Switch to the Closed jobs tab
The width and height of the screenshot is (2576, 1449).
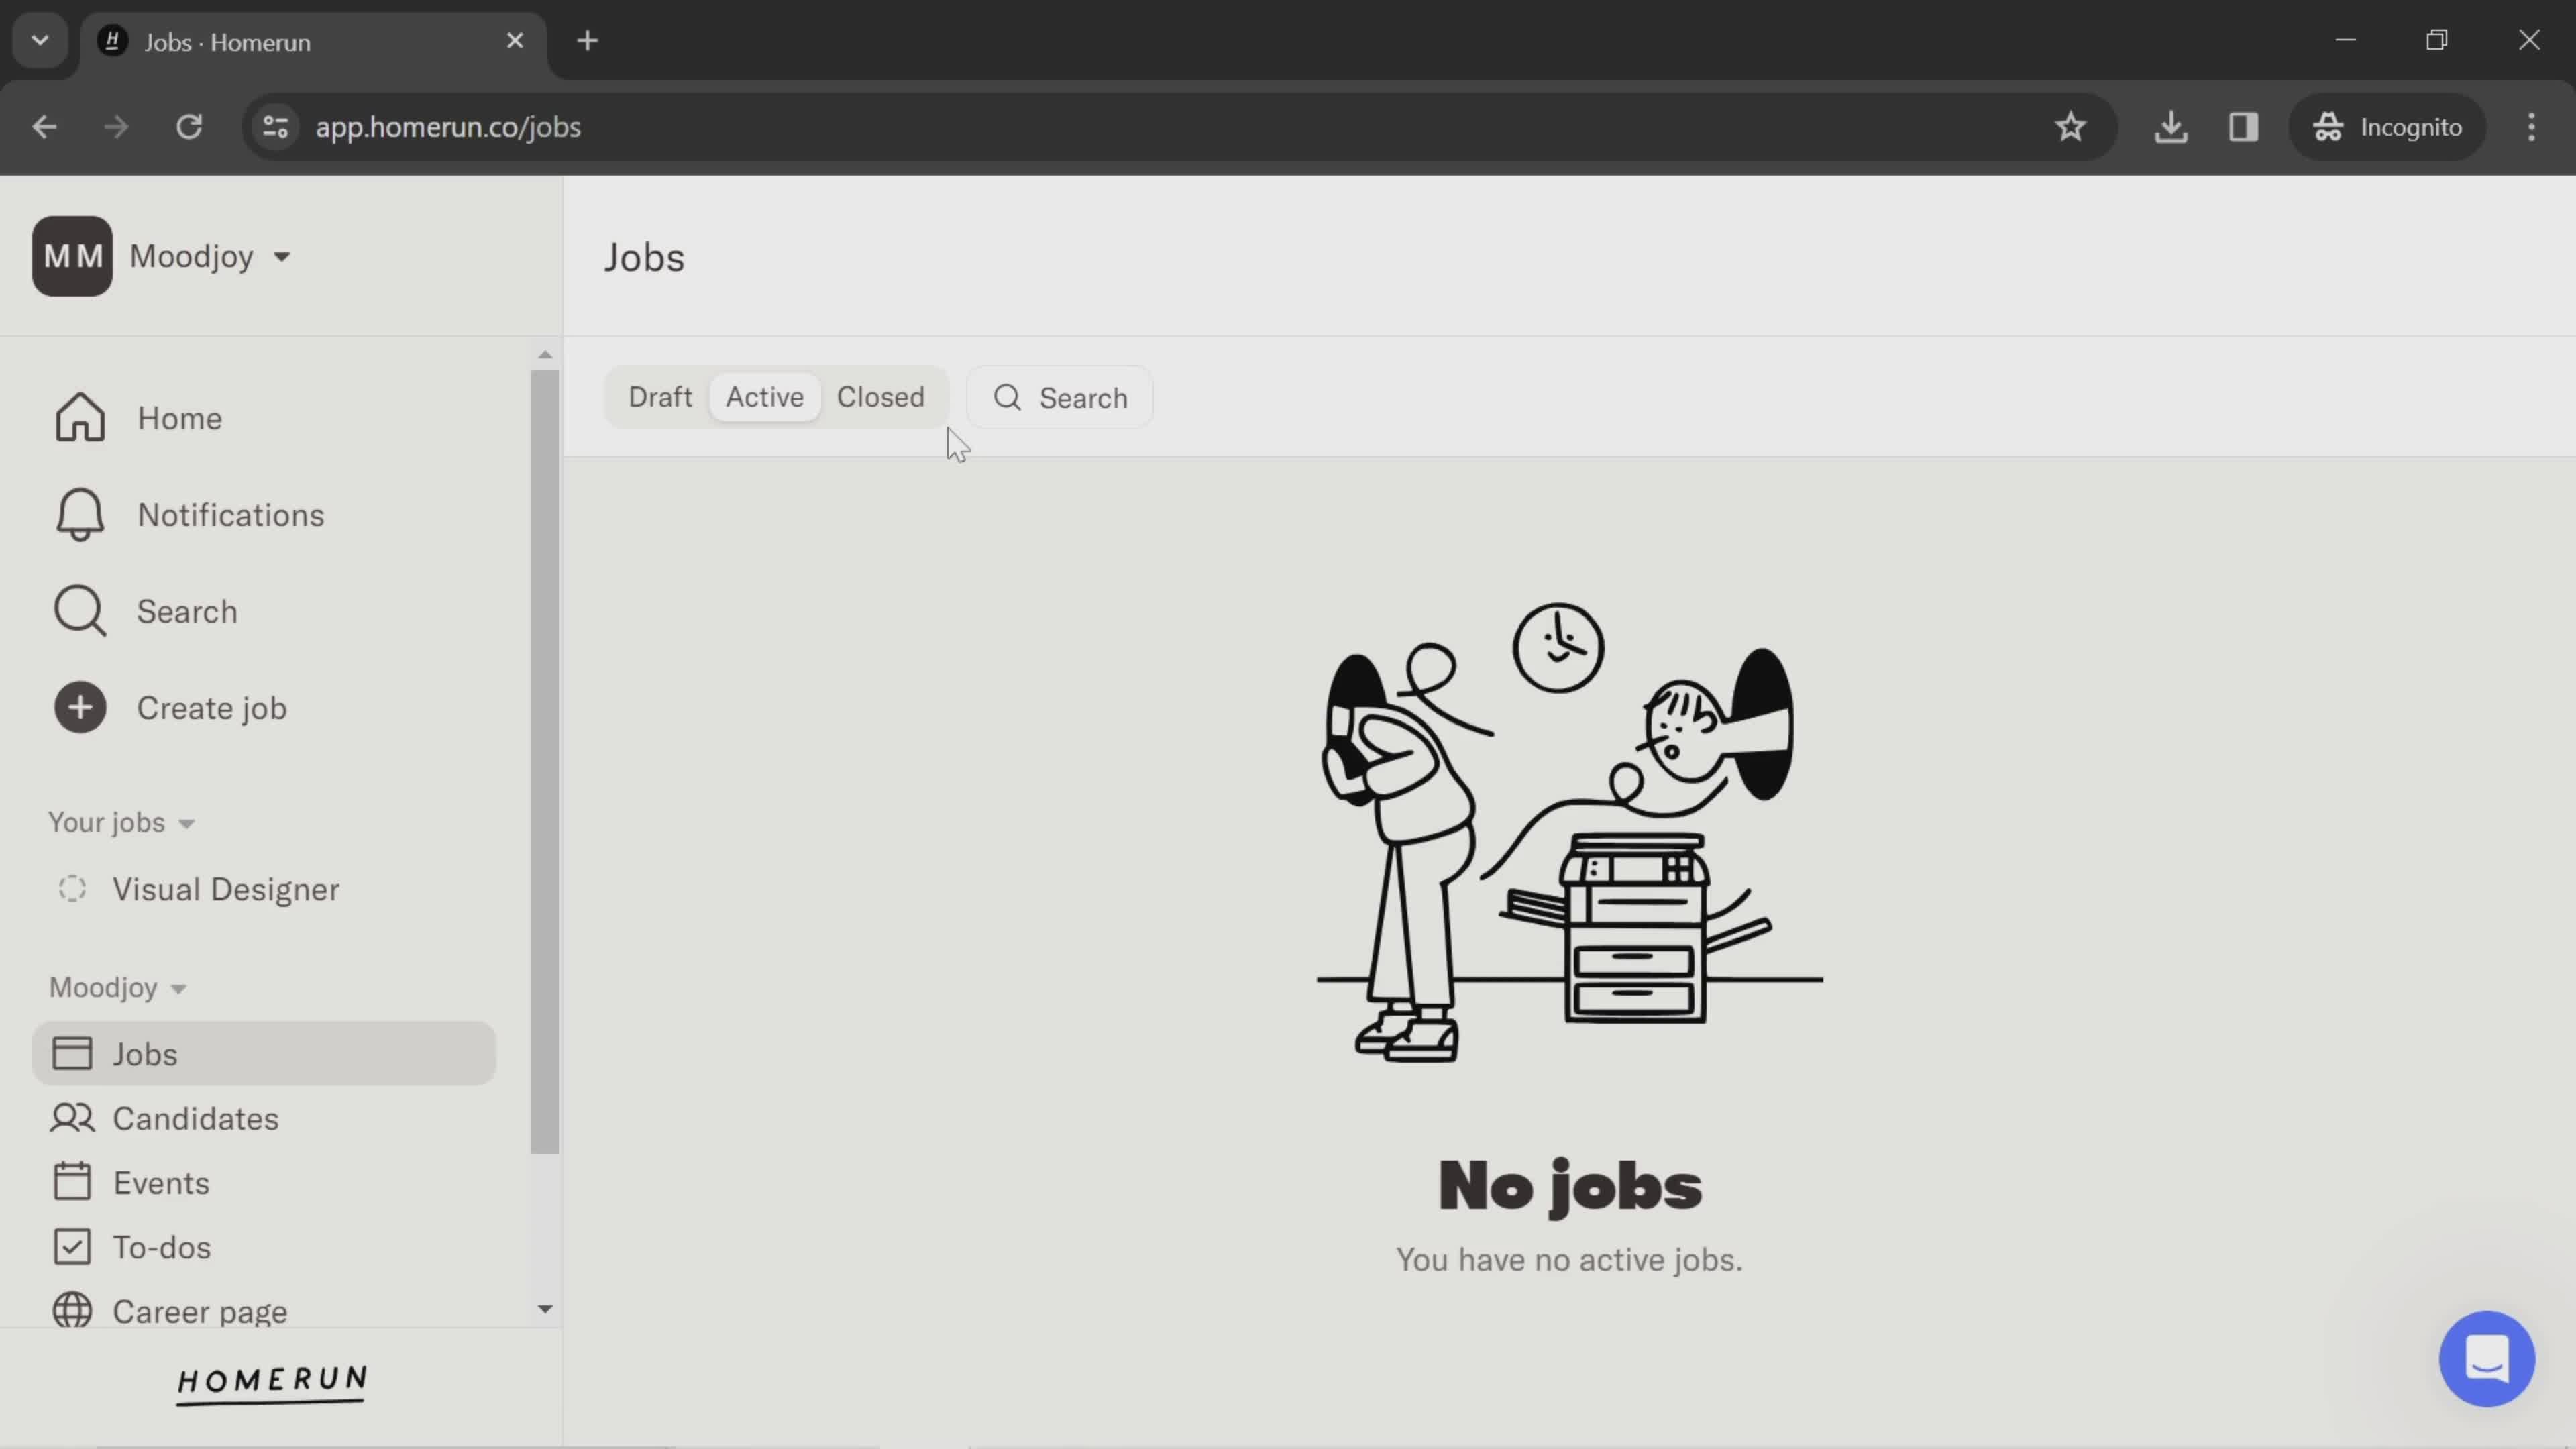(880, 397)
